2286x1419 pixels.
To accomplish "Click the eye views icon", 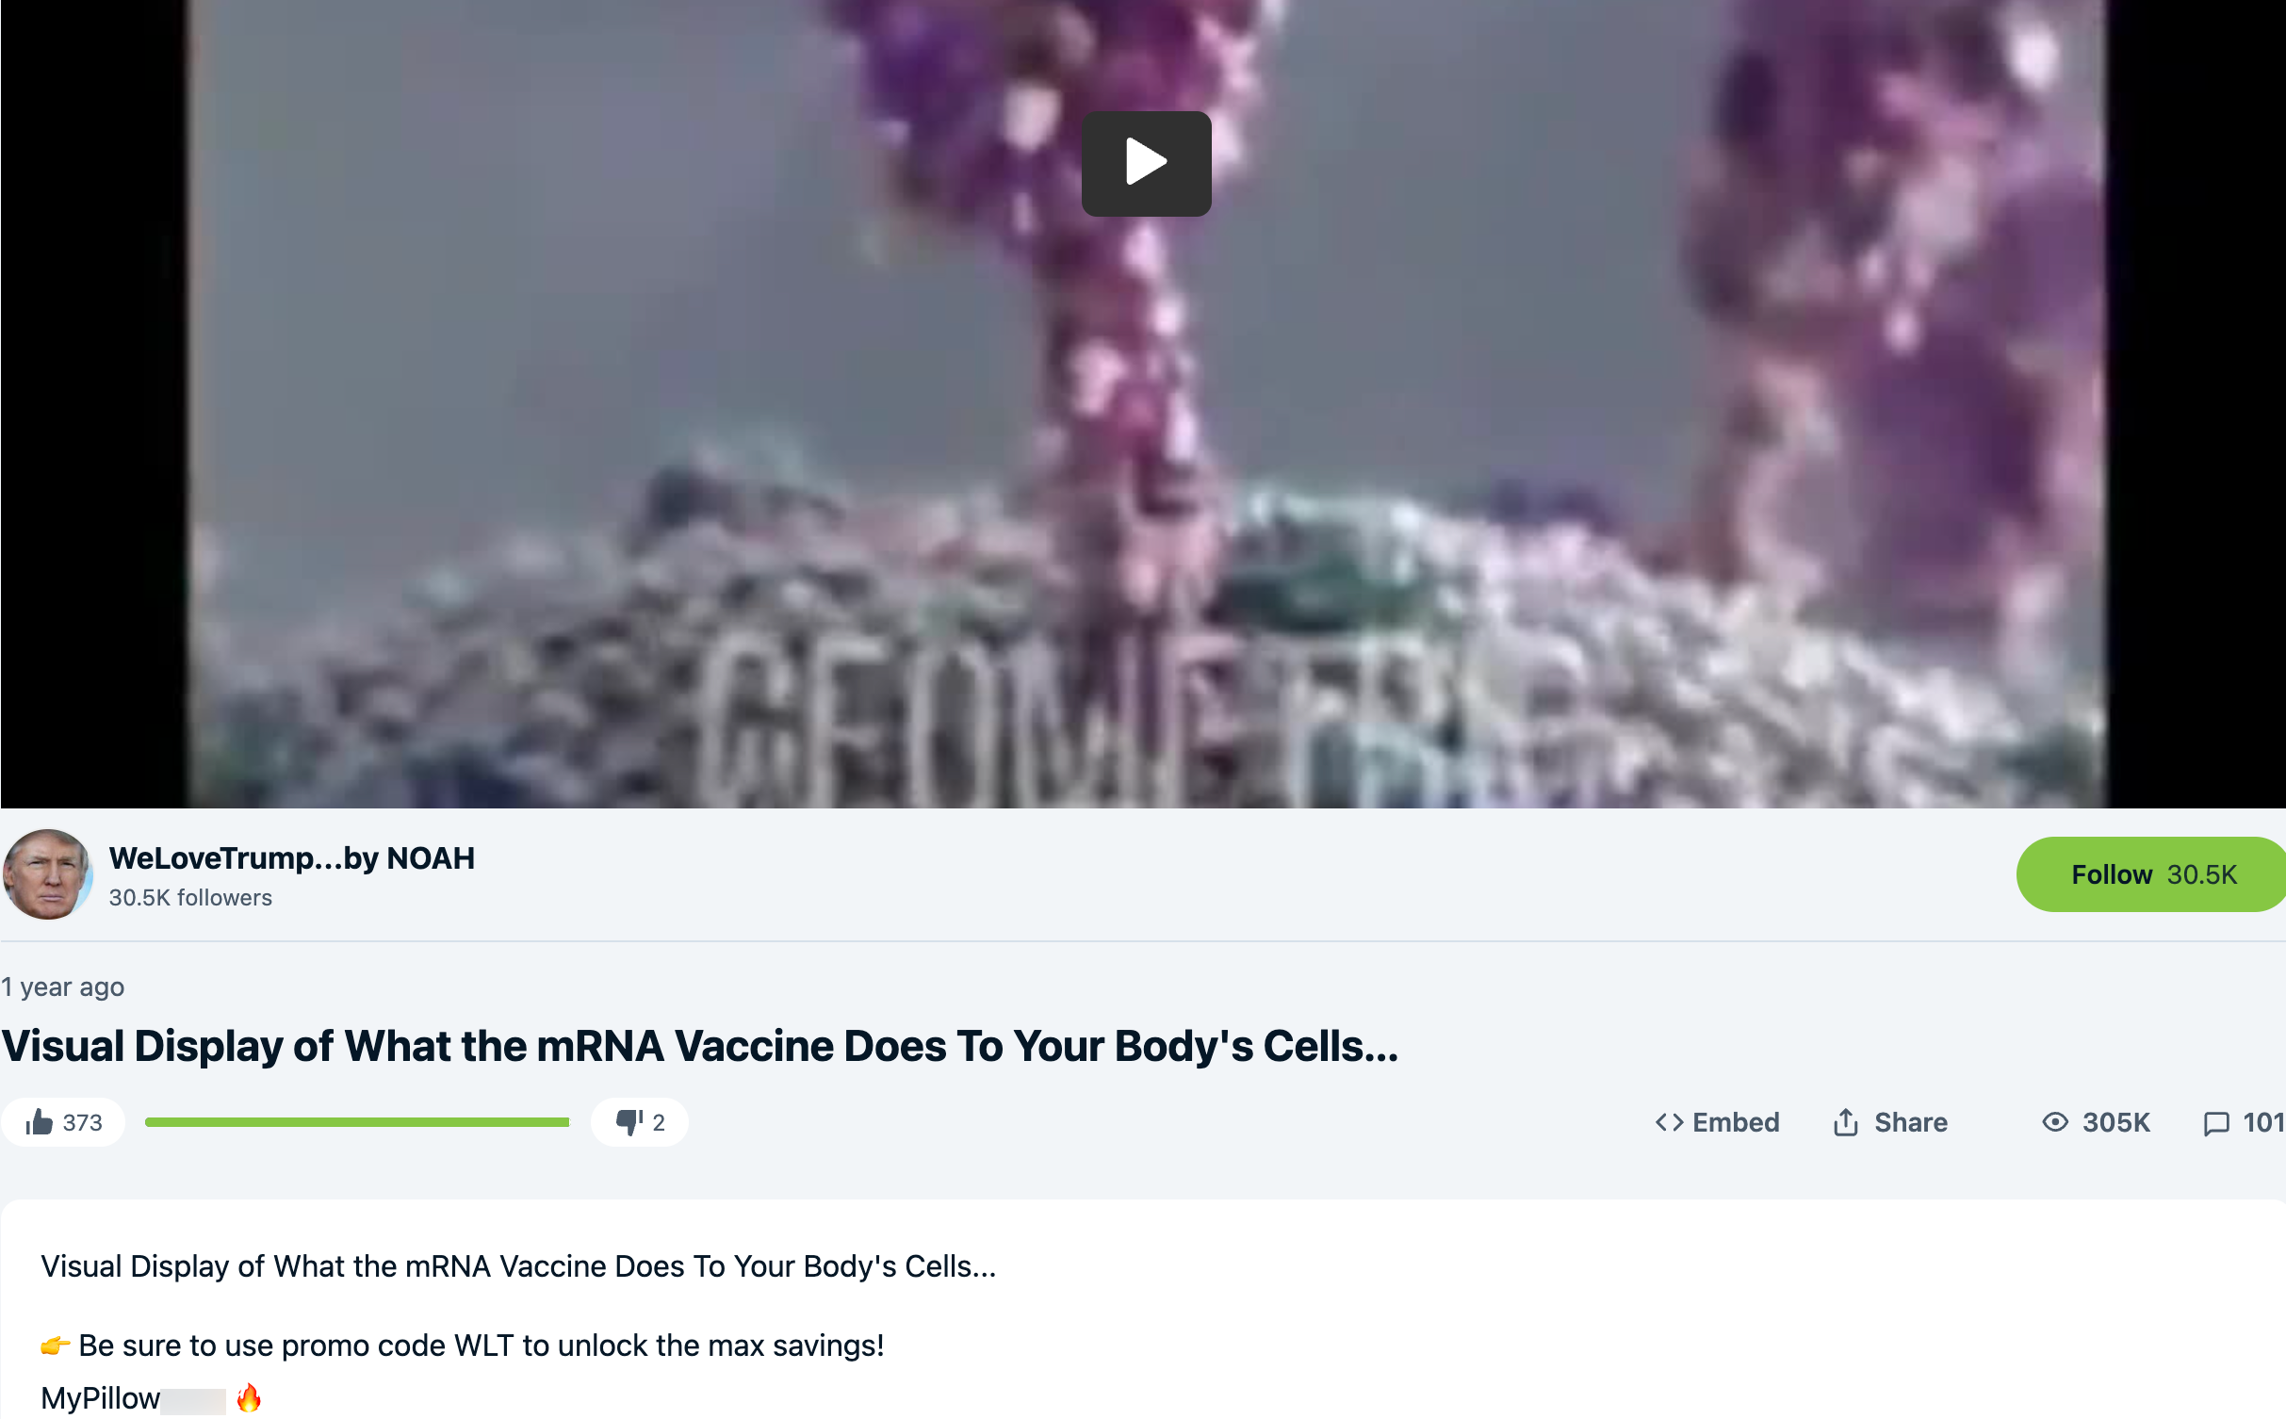I will pos(2055,1122).
